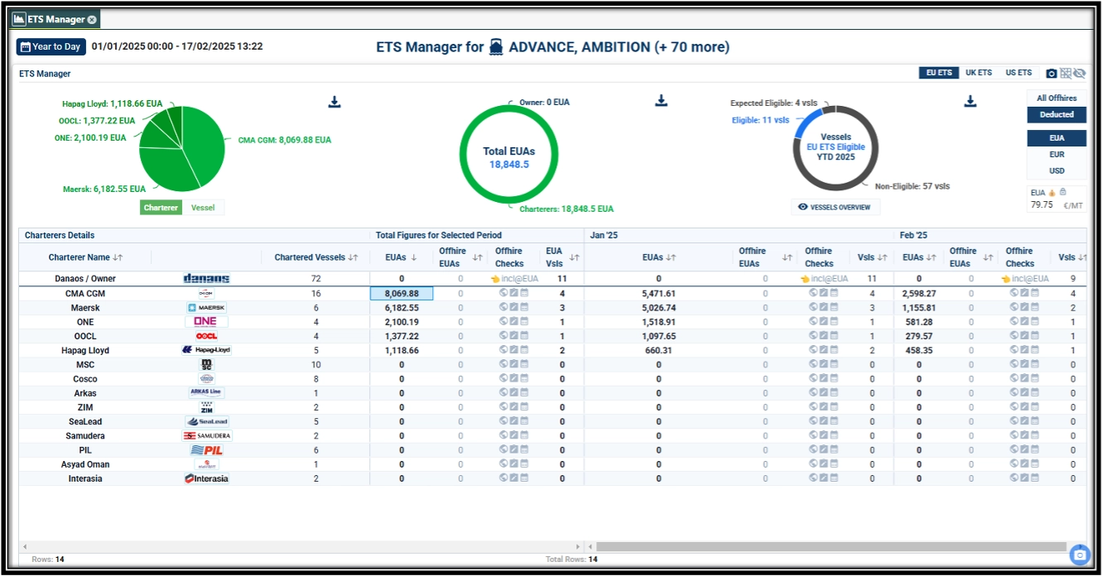This screenshot has width=1103, height=576.
Task: Sort the Total Figures EUAs column
Action: click(401, 257)
